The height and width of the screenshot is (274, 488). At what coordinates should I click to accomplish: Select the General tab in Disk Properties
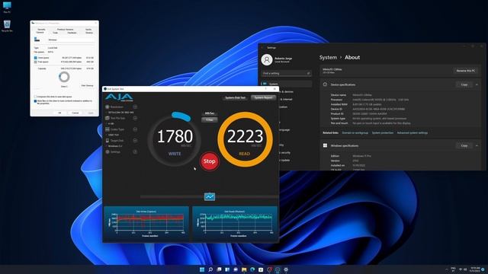pos(40,32)
